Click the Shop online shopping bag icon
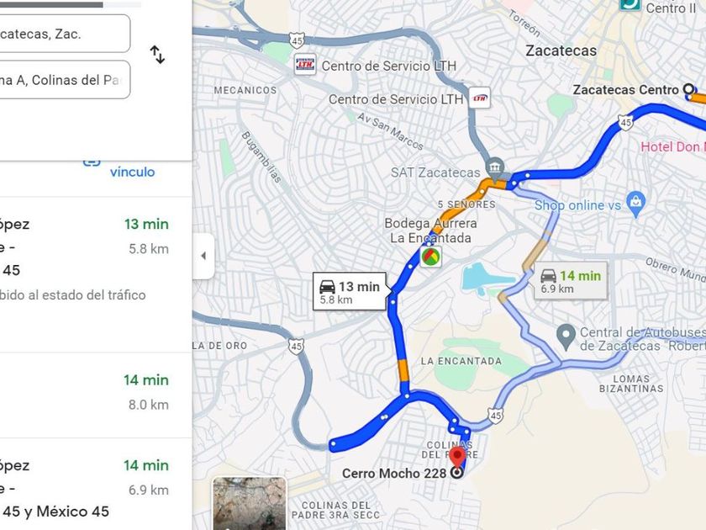Image resolution: width=706 pixels, height=530 pixels. click(635, 204)
